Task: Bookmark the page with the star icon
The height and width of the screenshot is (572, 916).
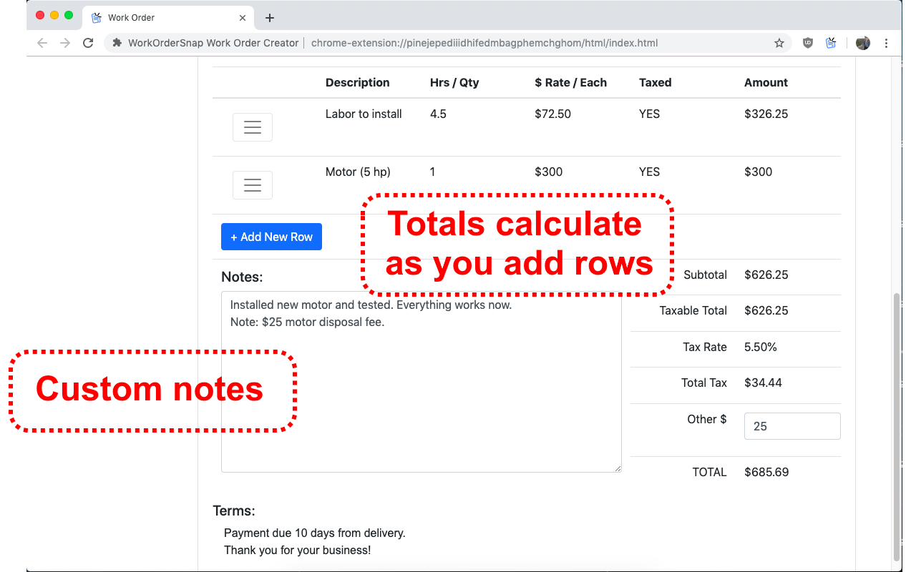Action: click(779, 43)
